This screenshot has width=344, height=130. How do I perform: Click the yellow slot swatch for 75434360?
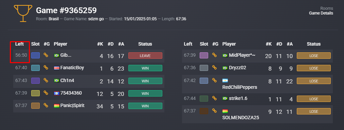pyautogui.click(x=35, y=93)
